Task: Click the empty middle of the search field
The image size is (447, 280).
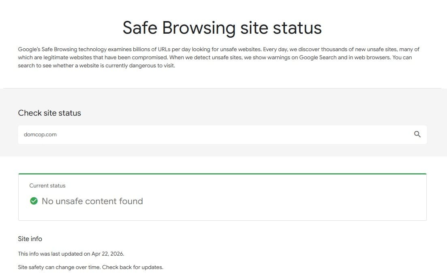Action: coord(223,134)
